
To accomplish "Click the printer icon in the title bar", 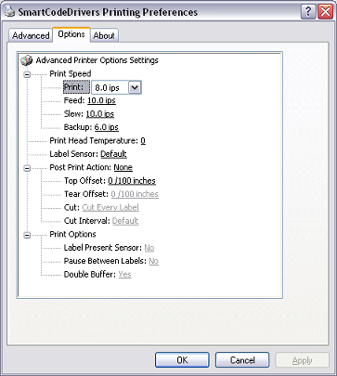I will click(10, 12).
